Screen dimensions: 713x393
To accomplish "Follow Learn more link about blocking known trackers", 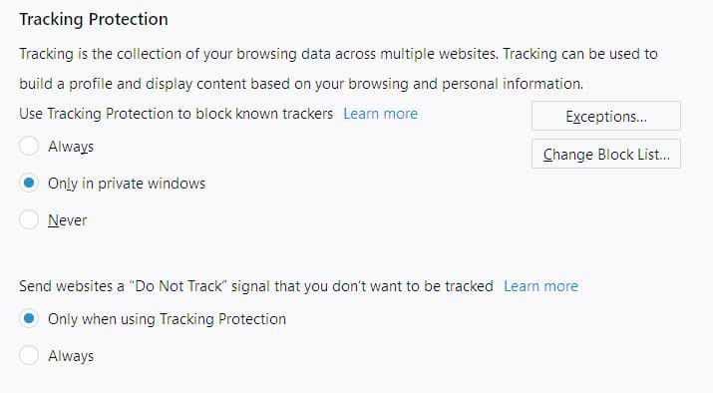I will pos(380,114).
